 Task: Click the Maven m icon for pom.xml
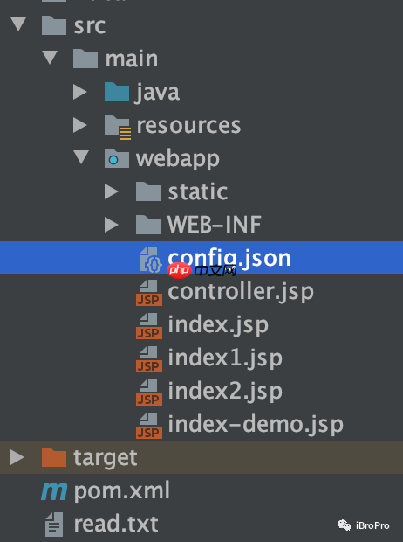54,490
